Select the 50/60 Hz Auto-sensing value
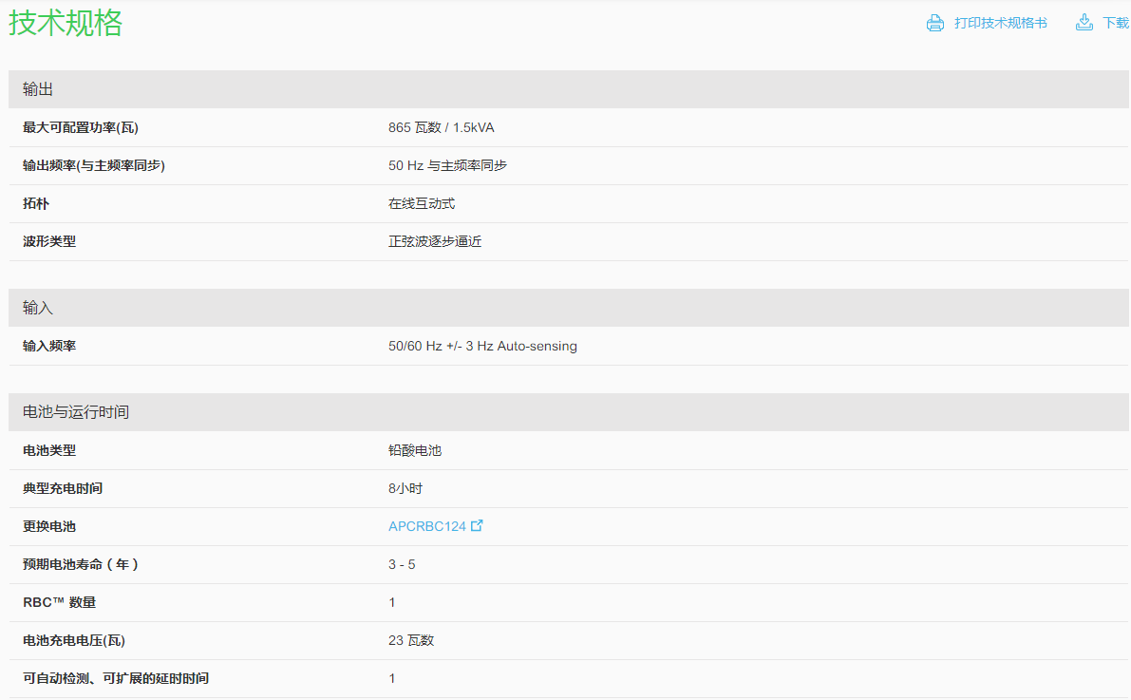This screenshot has width=1131, height=700. pos(481,346)
